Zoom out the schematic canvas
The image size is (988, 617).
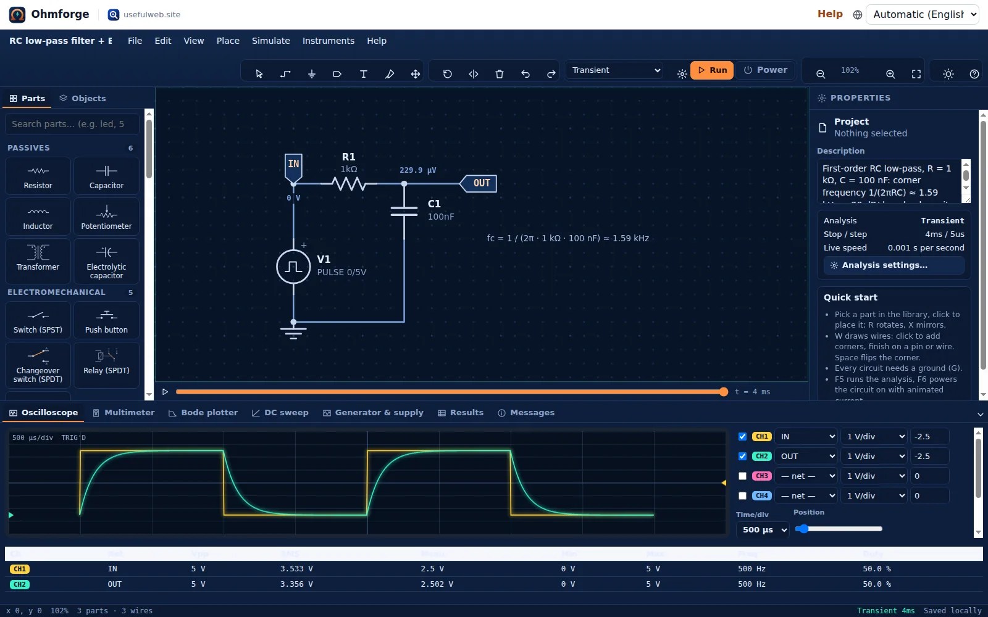click(821, 74)
